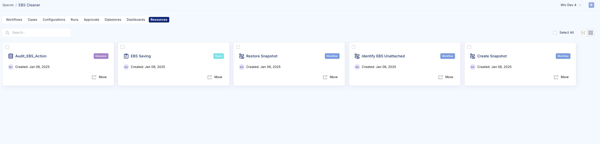The width and height of the screenshot is (600, 144).
Task: Click the workflow icon beside Create Snapshot
Action: 472,56
